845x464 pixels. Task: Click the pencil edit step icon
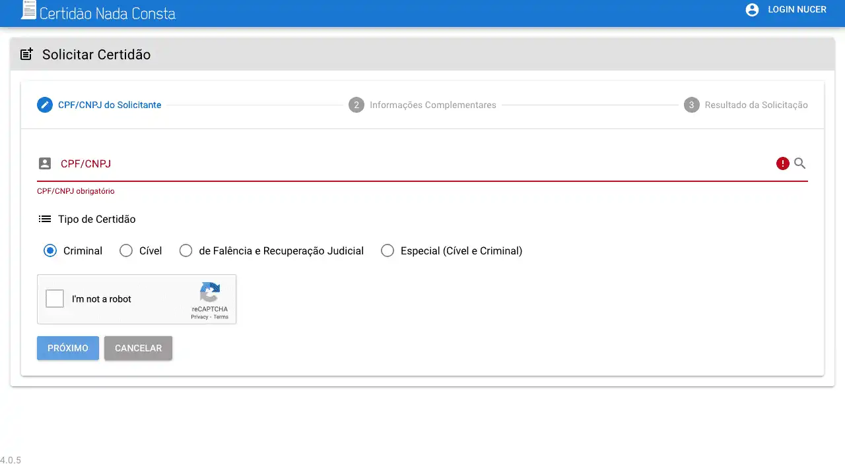pos(44,105)
